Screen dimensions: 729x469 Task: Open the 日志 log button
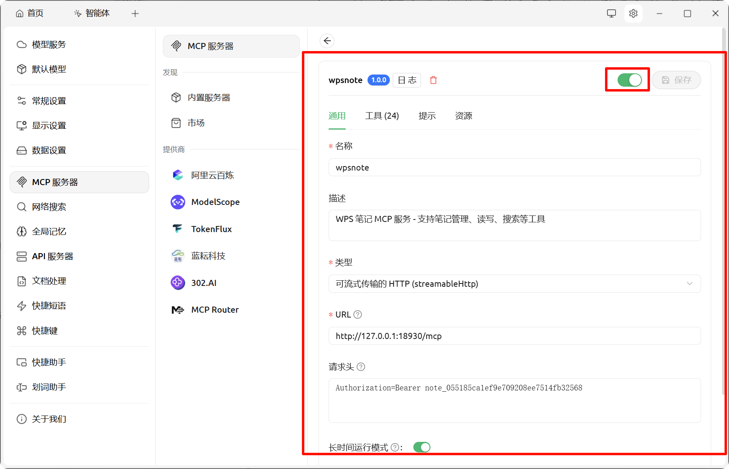pyautogui.click(x=407, y=80)
